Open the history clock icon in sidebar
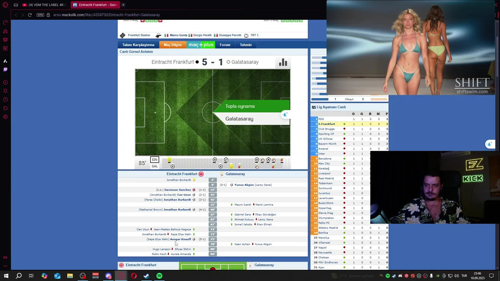Screen dimensions: 500x281 click(x=5, y=100)
